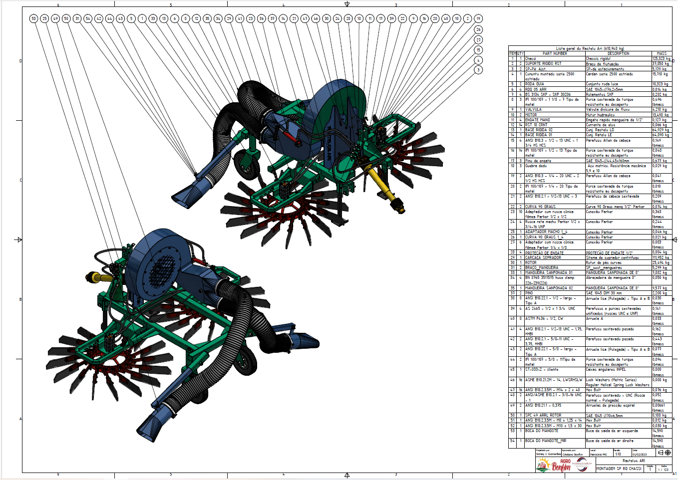Image resolution: width=679 pixels, height=480 pixels.
Task: Select the 'VALVULA' part cell
Action: (555, 109)
